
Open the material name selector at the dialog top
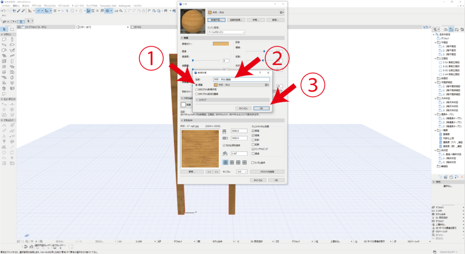pyautogui.click(x=246, y=13)
